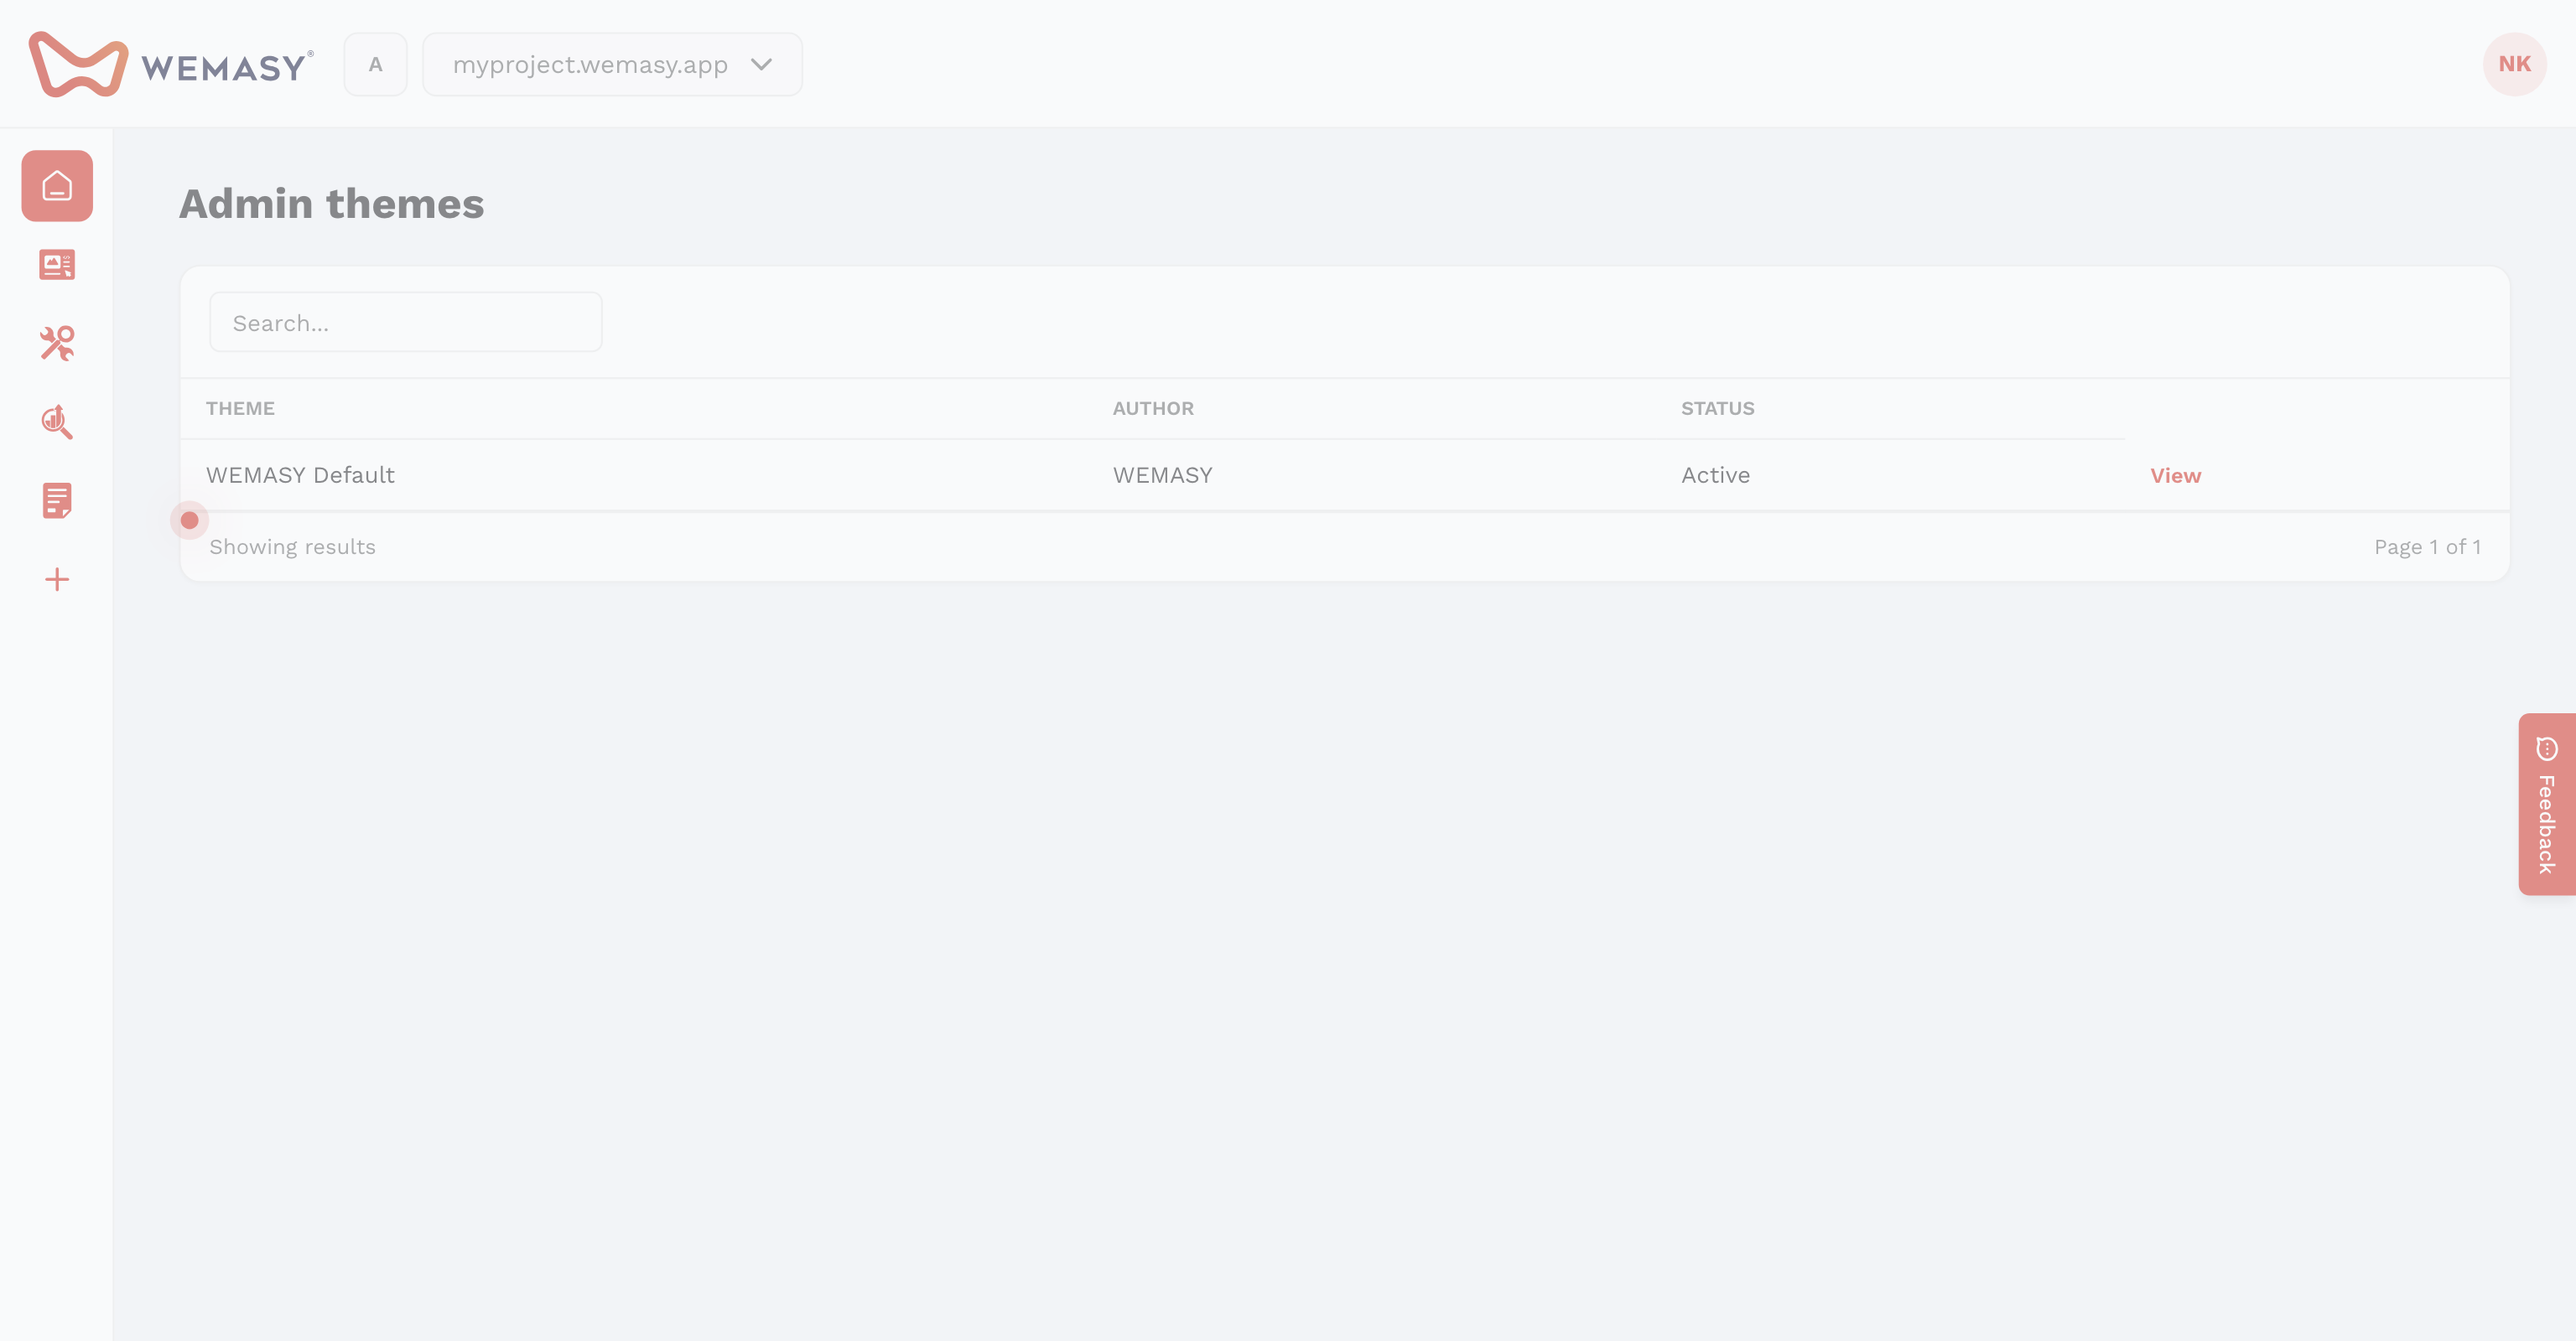Viewport: 2576px width, 1341px height.
Task: Click the Showing results text
Action: click(292, 546)
